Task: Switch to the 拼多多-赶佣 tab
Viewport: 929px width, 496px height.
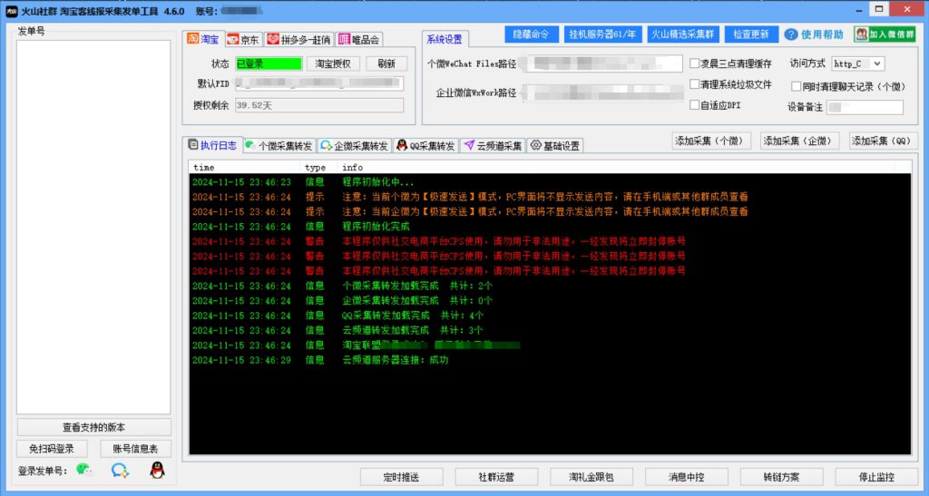Action: [298, 40]
